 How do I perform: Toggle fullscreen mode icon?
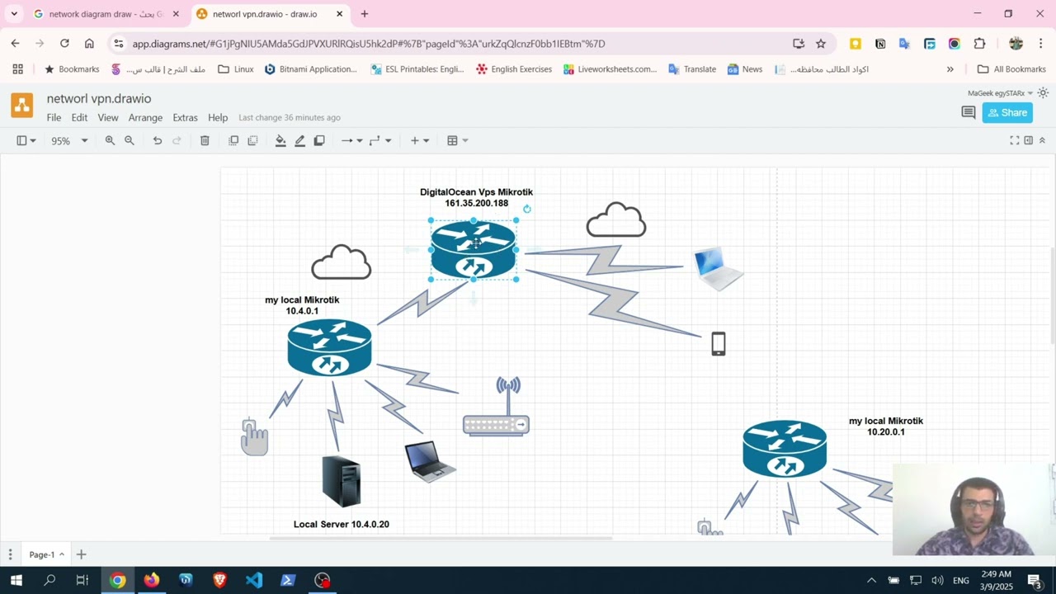click(1015, 141)
